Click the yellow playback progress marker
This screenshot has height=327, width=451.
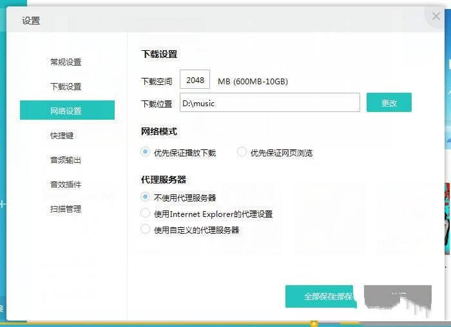(x=314, y=323)
